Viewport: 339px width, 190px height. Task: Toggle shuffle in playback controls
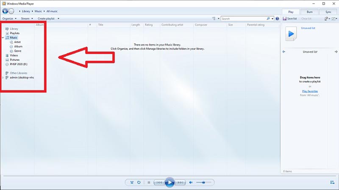[x=132, y=182]
